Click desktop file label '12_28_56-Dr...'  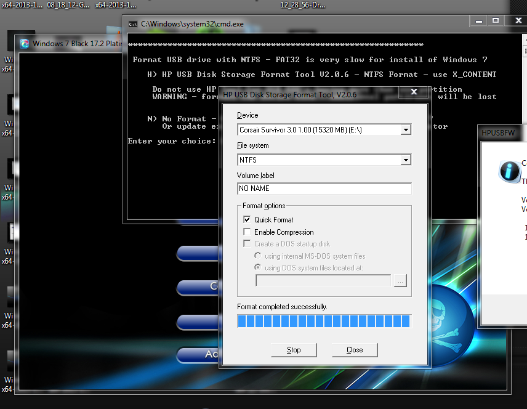click(x=303, y=5)
